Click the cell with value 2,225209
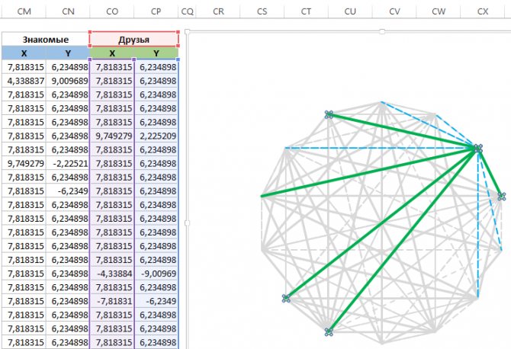 click(x=156, y=136)
